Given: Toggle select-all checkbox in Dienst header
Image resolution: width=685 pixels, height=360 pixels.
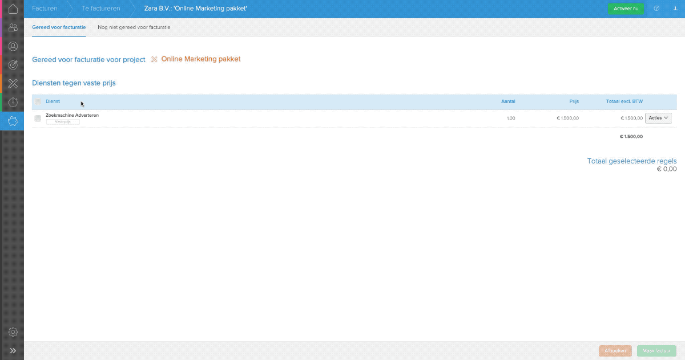Looking at the screenshot, I should coord(38,101).
